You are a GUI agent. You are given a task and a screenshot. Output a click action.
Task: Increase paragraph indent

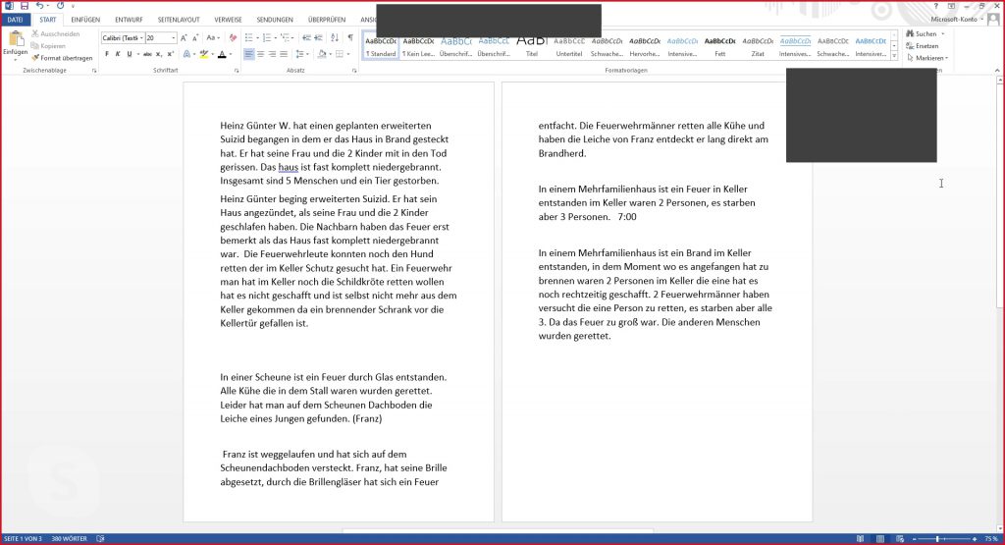319,38
